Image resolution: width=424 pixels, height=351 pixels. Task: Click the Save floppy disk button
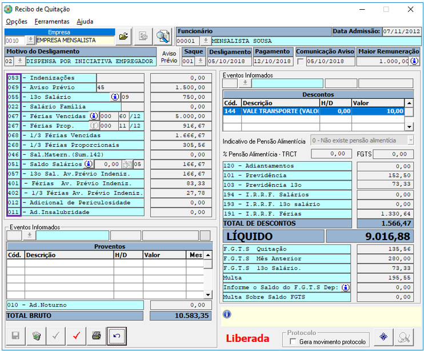click(15, 336)
